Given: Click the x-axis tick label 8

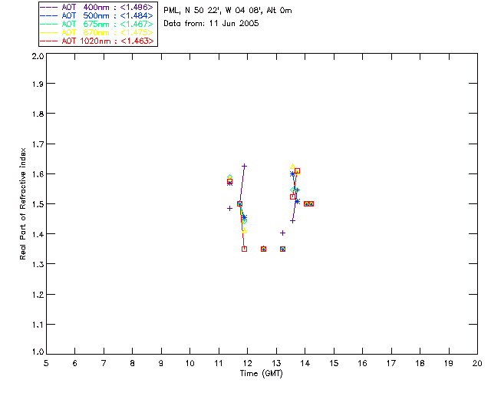Looking at the screenshot, I should 133,363.
